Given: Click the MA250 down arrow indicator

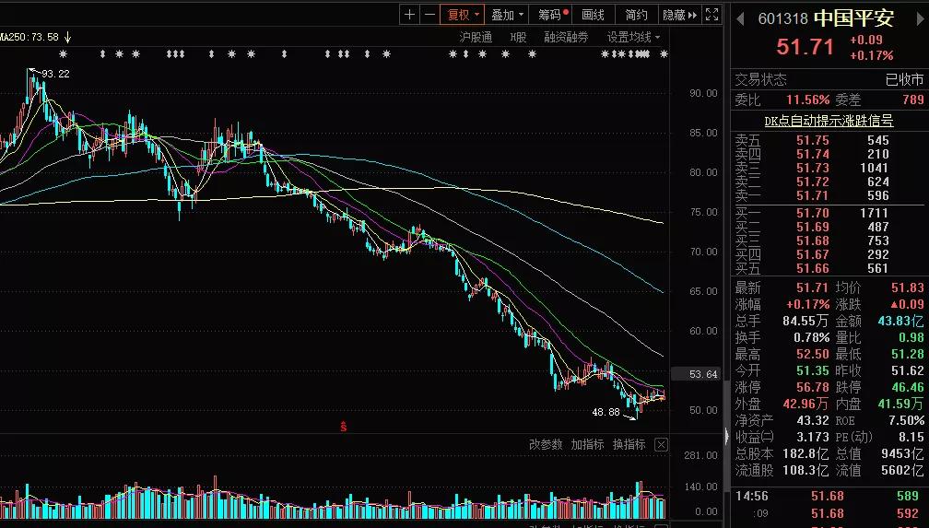Looking at the screenshot, I should 67,38.
